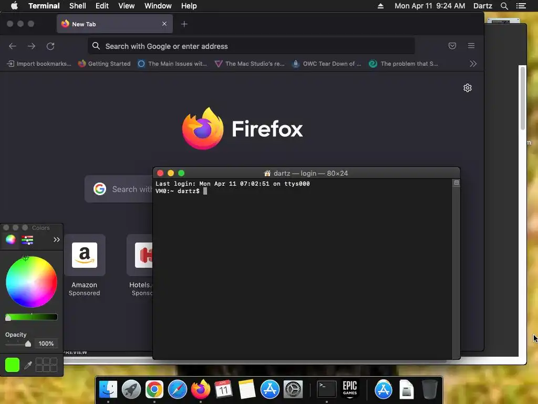Click Terminal icon in the Dock

click(x=326, y=389)
